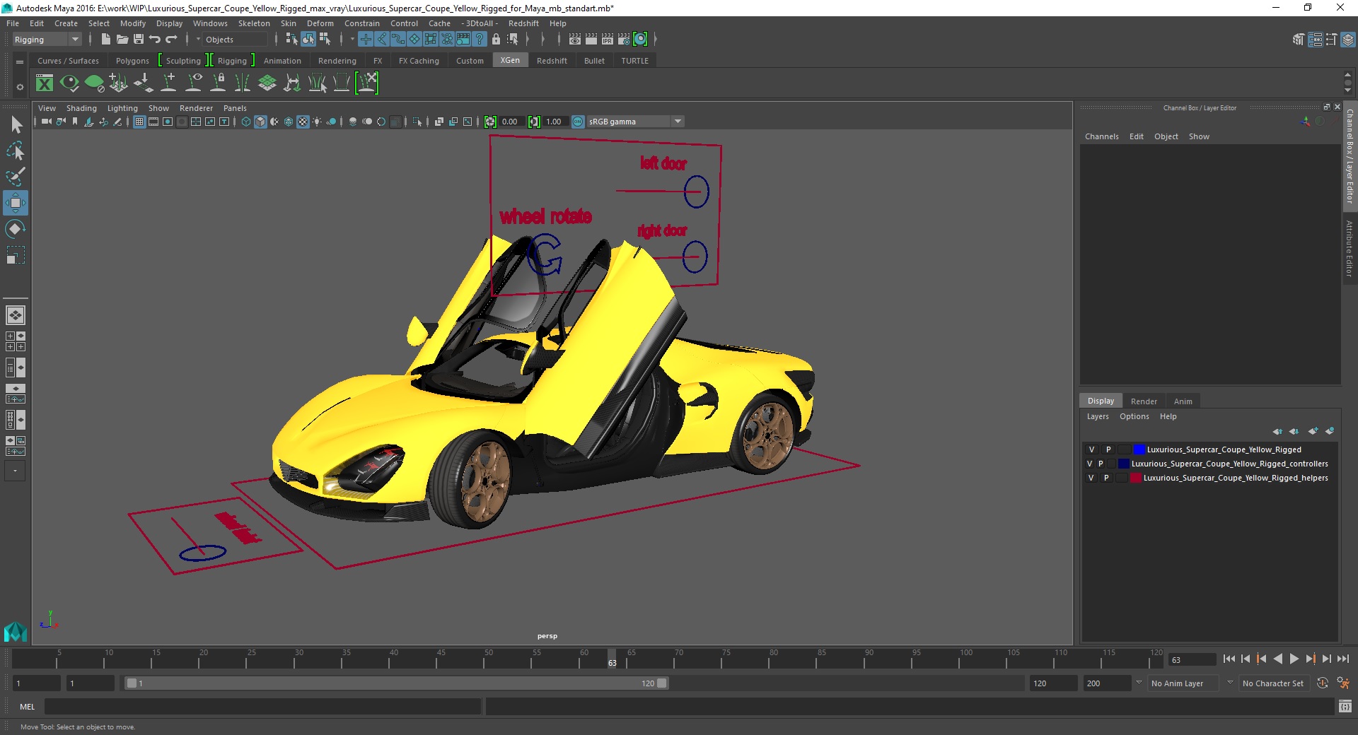
Task: Open shelf options gear menu
Action: coord(20,87)
